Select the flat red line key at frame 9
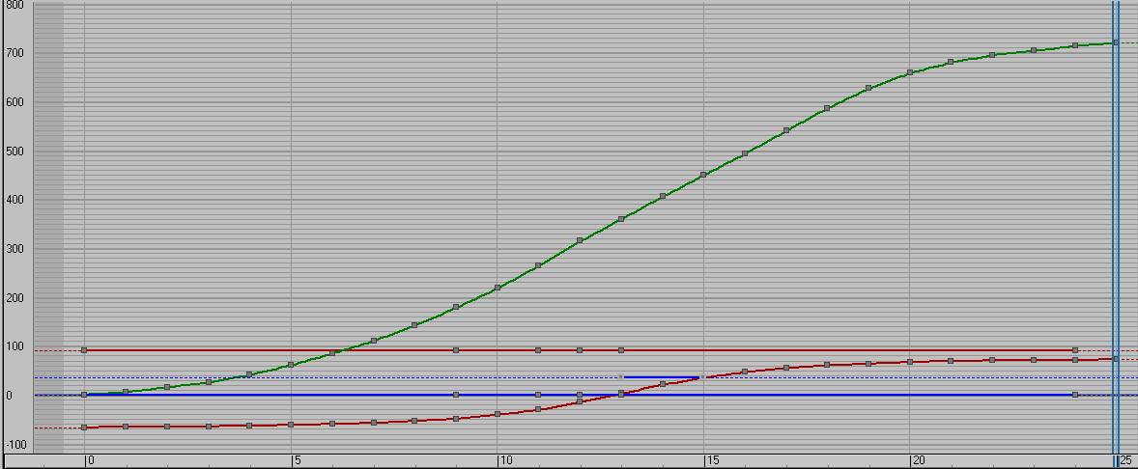The width and height of the screenshot is (1138, 469). coord(456,350)
